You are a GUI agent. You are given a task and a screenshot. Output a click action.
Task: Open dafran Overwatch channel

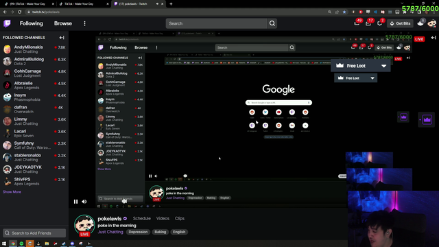tap(34, 109)
